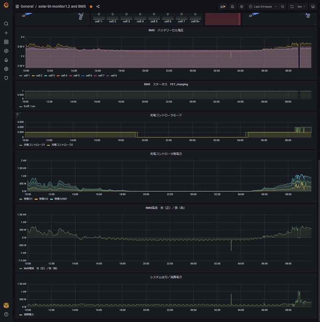Open the General folder breadcrumb
The height and width of the screenshot is (322, 320).
point(27,6)
